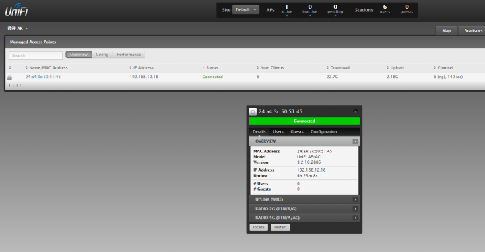The height and width of the screenshot is (252, 485).
Task: Switch to the Guests tab in popup
Action: tap(297, 132)
